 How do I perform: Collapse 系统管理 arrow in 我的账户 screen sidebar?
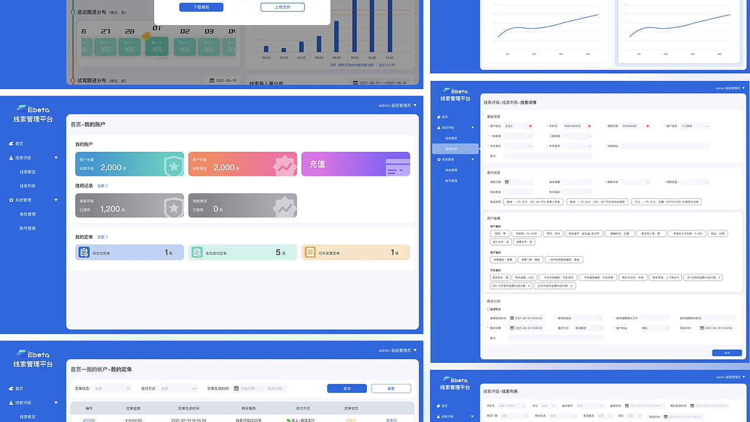pyautogui.click(x=56, y=200)
